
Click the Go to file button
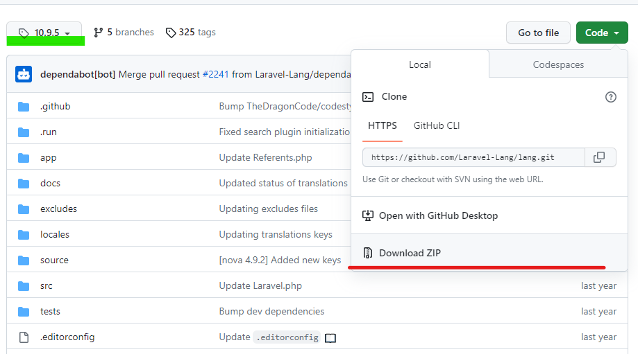538,33
